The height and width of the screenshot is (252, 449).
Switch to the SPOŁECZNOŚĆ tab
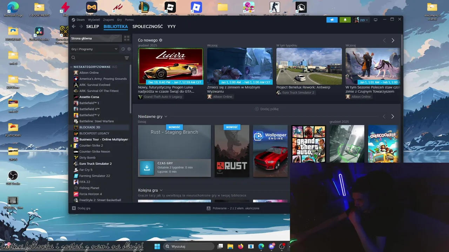click(148, 27)
